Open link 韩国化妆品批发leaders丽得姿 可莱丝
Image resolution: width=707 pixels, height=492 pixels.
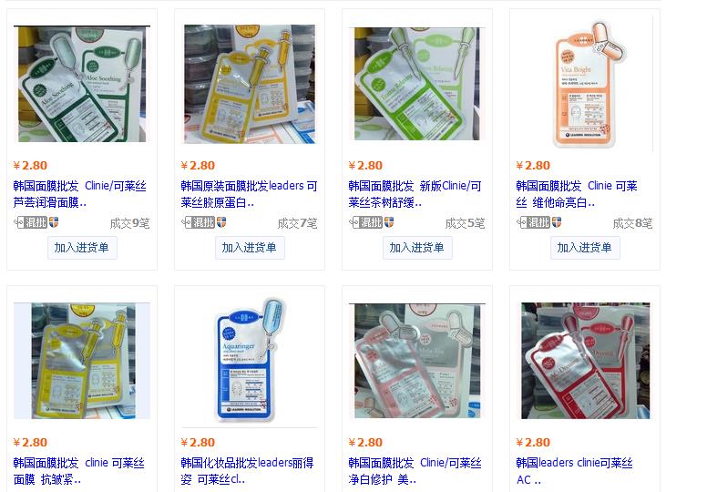tap(248, 471)
